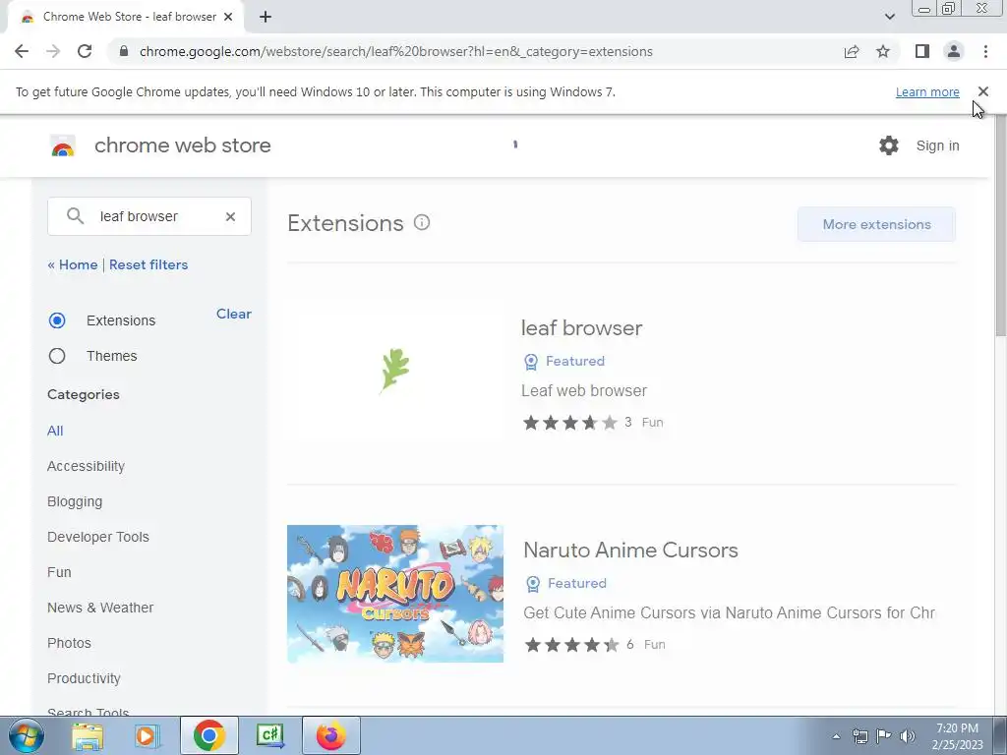Open Learn more about Chrome updates

(x=927, y=91)
